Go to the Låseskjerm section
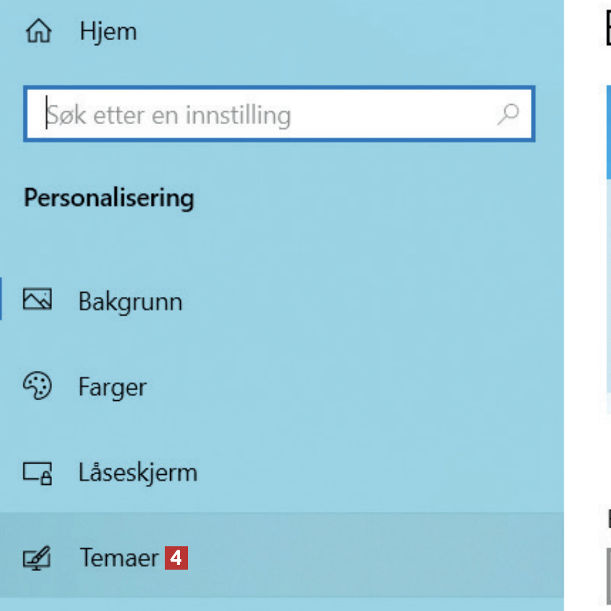The width and height of the screenshot is (611, 611). pyautogui.click(x=137, y=473)
